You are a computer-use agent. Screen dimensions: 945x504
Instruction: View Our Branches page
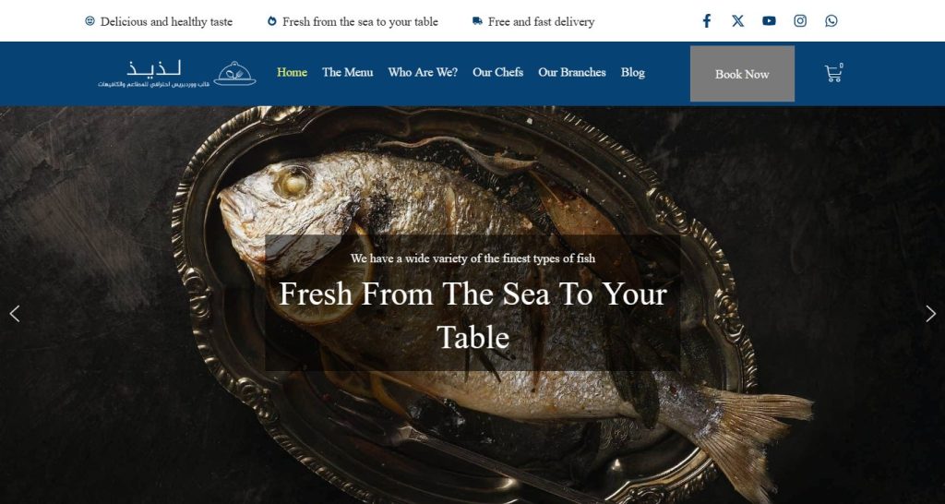click(x=572, y=72)
